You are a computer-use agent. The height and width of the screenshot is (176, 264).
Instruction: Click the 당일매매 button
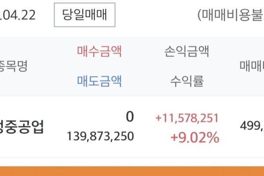click(85, 15)
